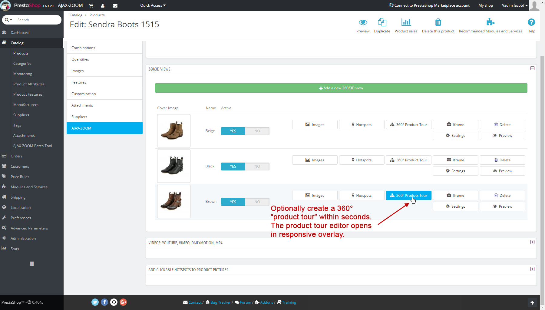Image resolution: width=545 pixels, height=310 pixels.
Task: Click the Beige boots cover thumbnail
Action: (173, 131)
